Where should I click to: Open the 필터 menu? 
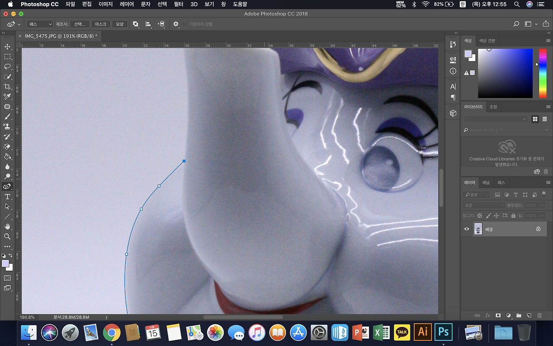click(179, 4)
